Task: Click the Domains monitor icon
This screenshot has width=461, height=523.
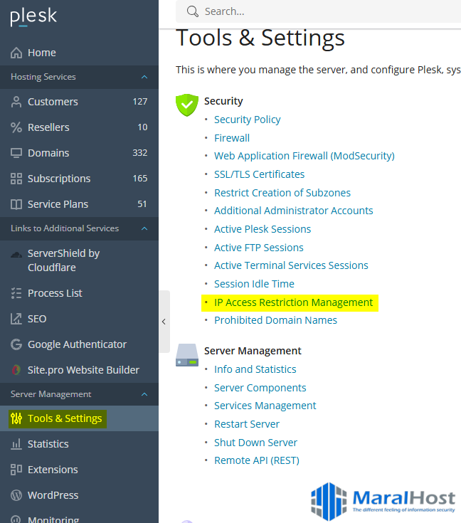Action: [16, 153]
